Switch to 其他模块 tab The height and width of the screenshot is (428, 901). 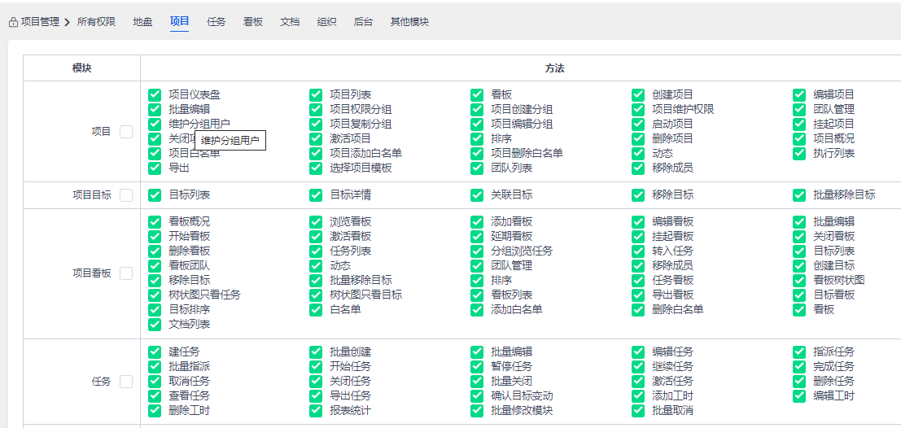409,22
